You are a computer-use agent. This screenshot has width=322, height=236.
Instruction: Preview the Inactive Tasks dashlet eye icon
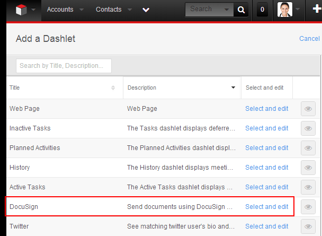pyautogui.click(x=308, y=128)
